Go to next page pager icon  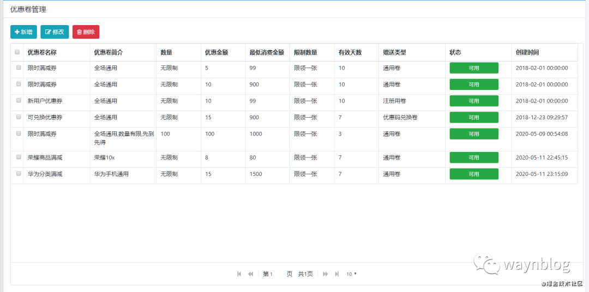(326, 274)
